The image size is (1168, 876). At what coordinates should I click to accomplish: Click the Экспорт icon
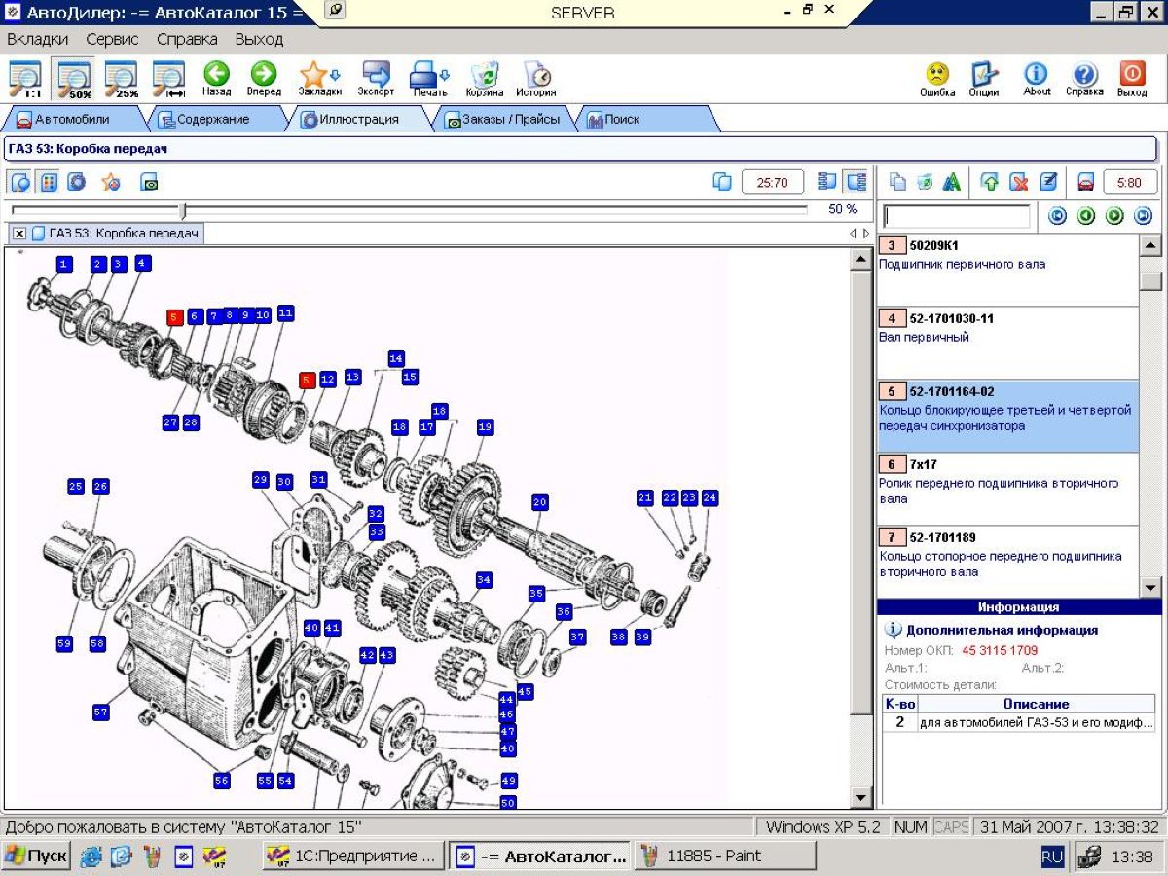click(376, 79)
